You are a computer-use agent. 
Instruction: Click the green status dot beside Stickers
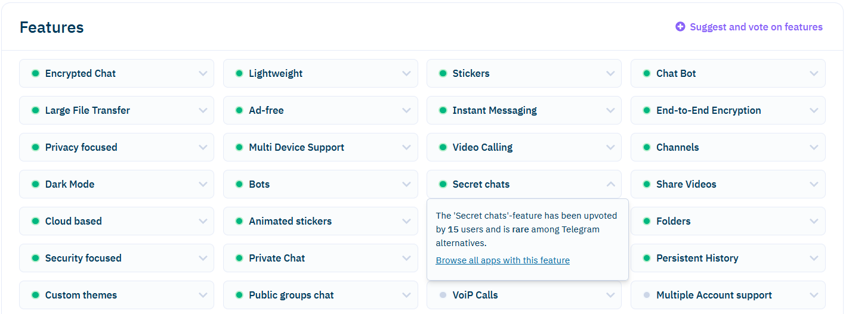pyautogui.click(x=443, y=73)
